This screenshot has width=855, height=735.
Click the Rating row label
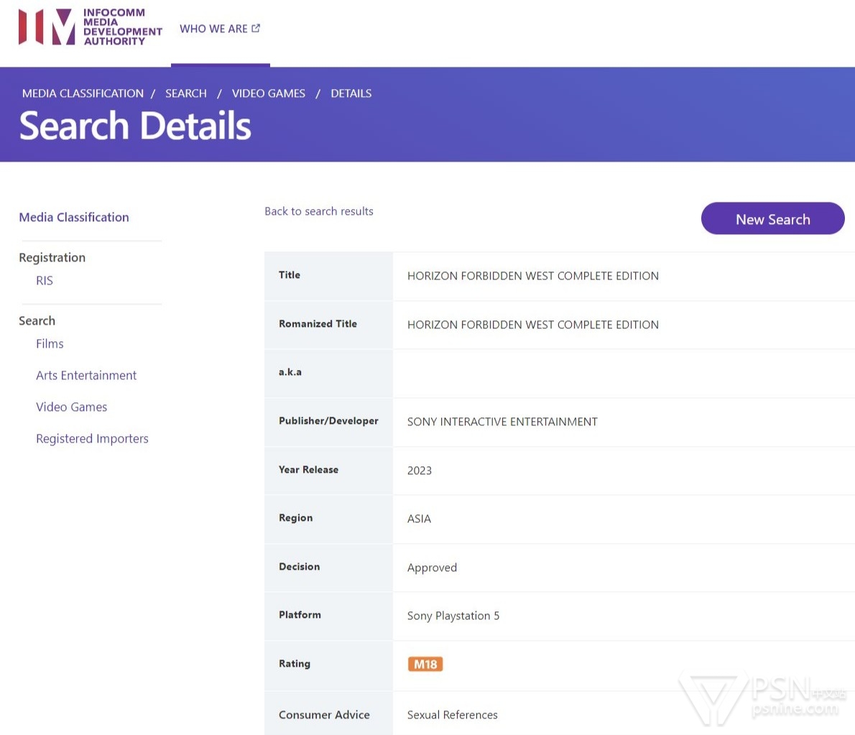[x=295, y=664]
